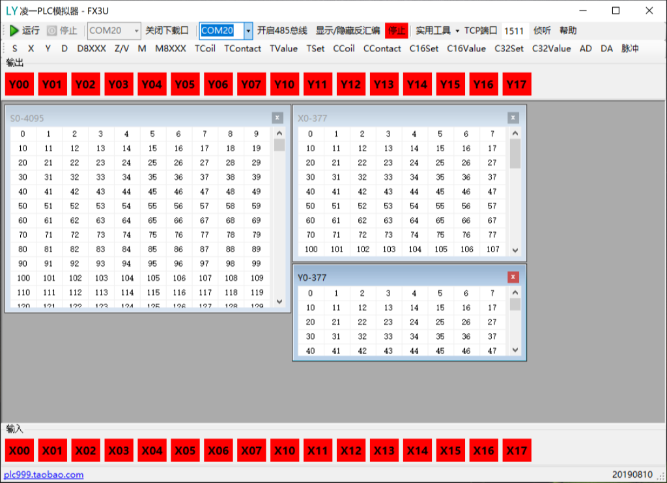Screen dimensions: 667x483
Task: Click Enable 485 bus button
Action: click(x=281, y=31)
